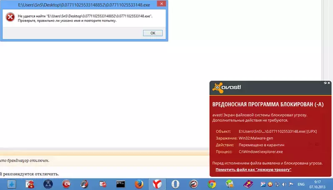
Task: Click the 'Перемещено в карантин' action value
Action: click(x=261, y=145)
